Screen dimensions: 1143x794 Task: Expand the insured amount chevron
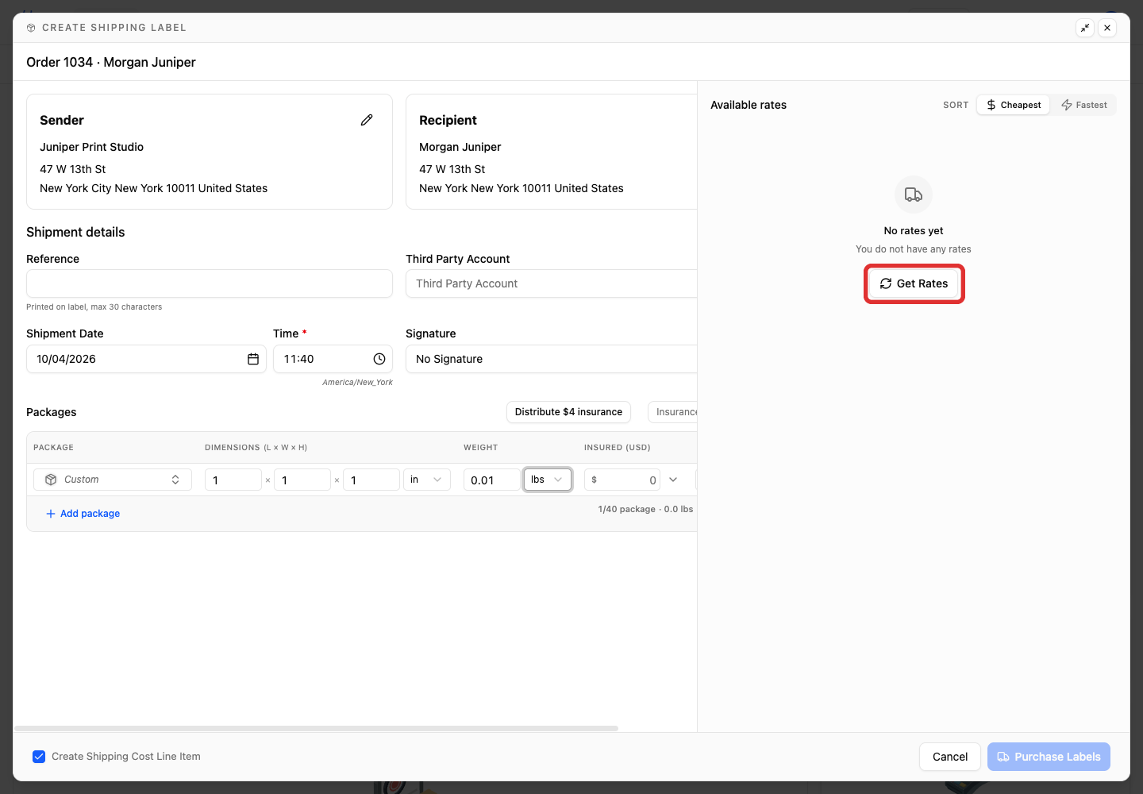coord(673,480)
